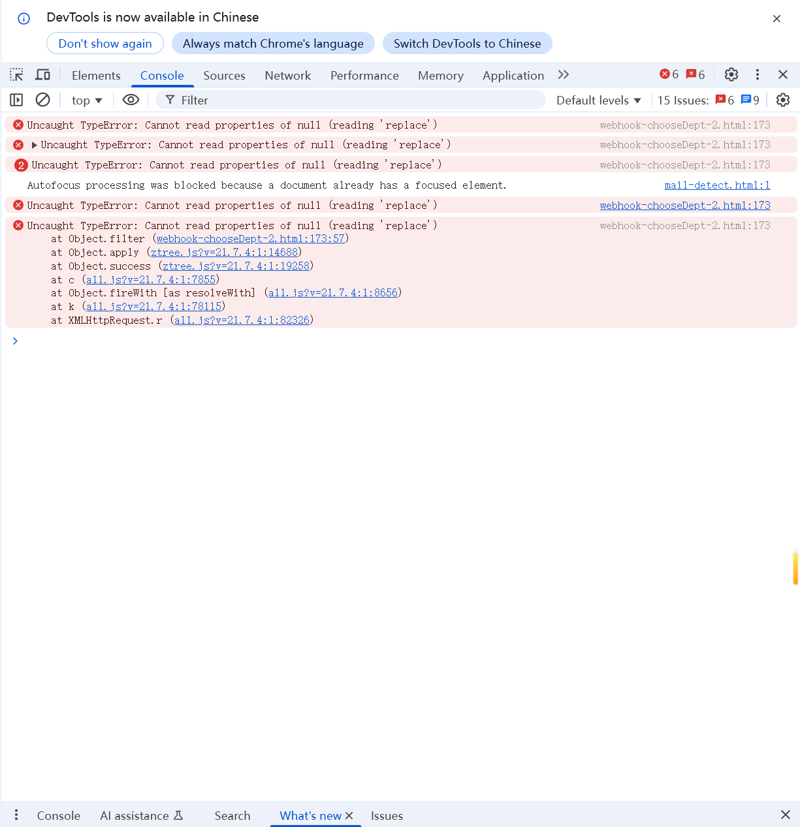800x827 pixels.
Task: Open the Network tab
Action: pos(287,75)
